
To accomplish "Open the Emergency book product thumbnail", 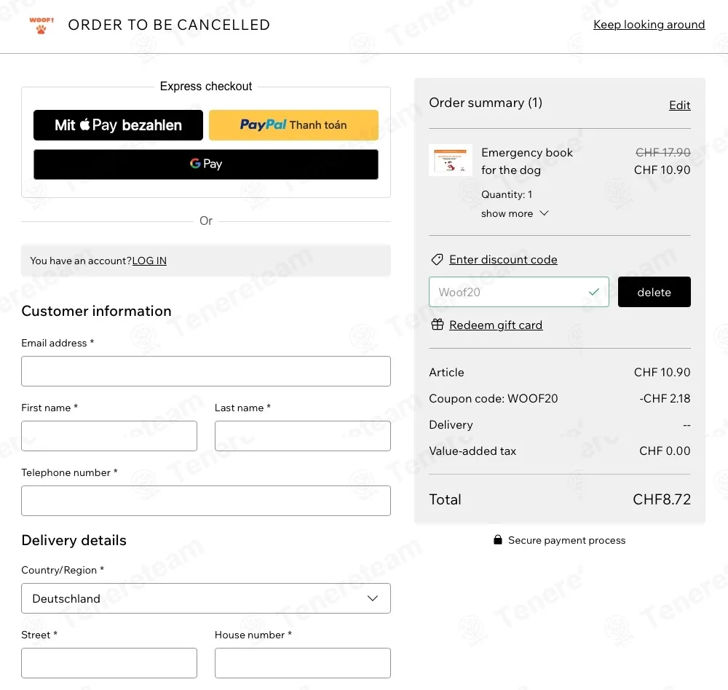I will tap(451, 159).
